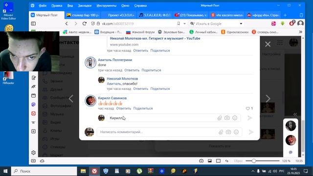Like Кирилл Савинков's comment heart icon
Viewport: 313px width, 176px height.
coord(248,109)
